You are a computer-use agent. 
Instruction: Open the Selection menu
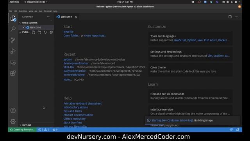[23, 11]
